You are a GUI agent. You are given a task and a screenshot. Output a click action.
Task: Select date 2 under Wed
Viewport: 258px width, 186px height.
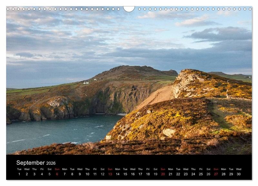click(27, 174)
